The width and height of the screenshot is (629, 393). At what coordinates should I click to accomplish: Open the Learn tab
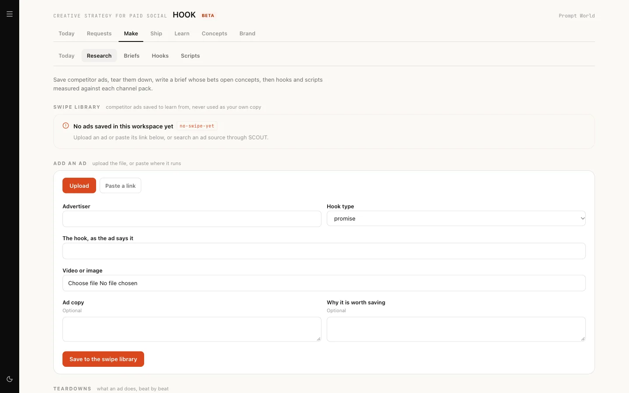pyautogui.click(x=182, y=34)
